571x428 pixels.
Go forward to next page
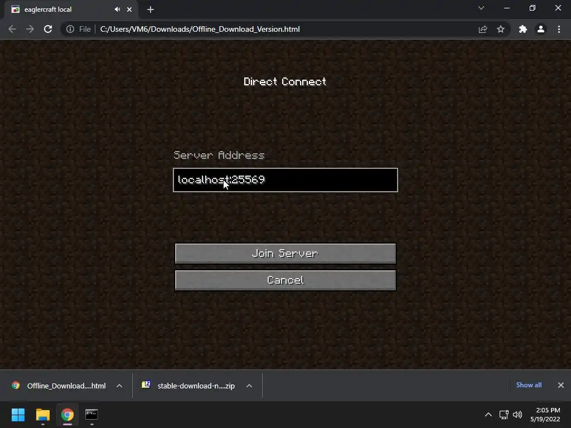[x=30, y=29]
